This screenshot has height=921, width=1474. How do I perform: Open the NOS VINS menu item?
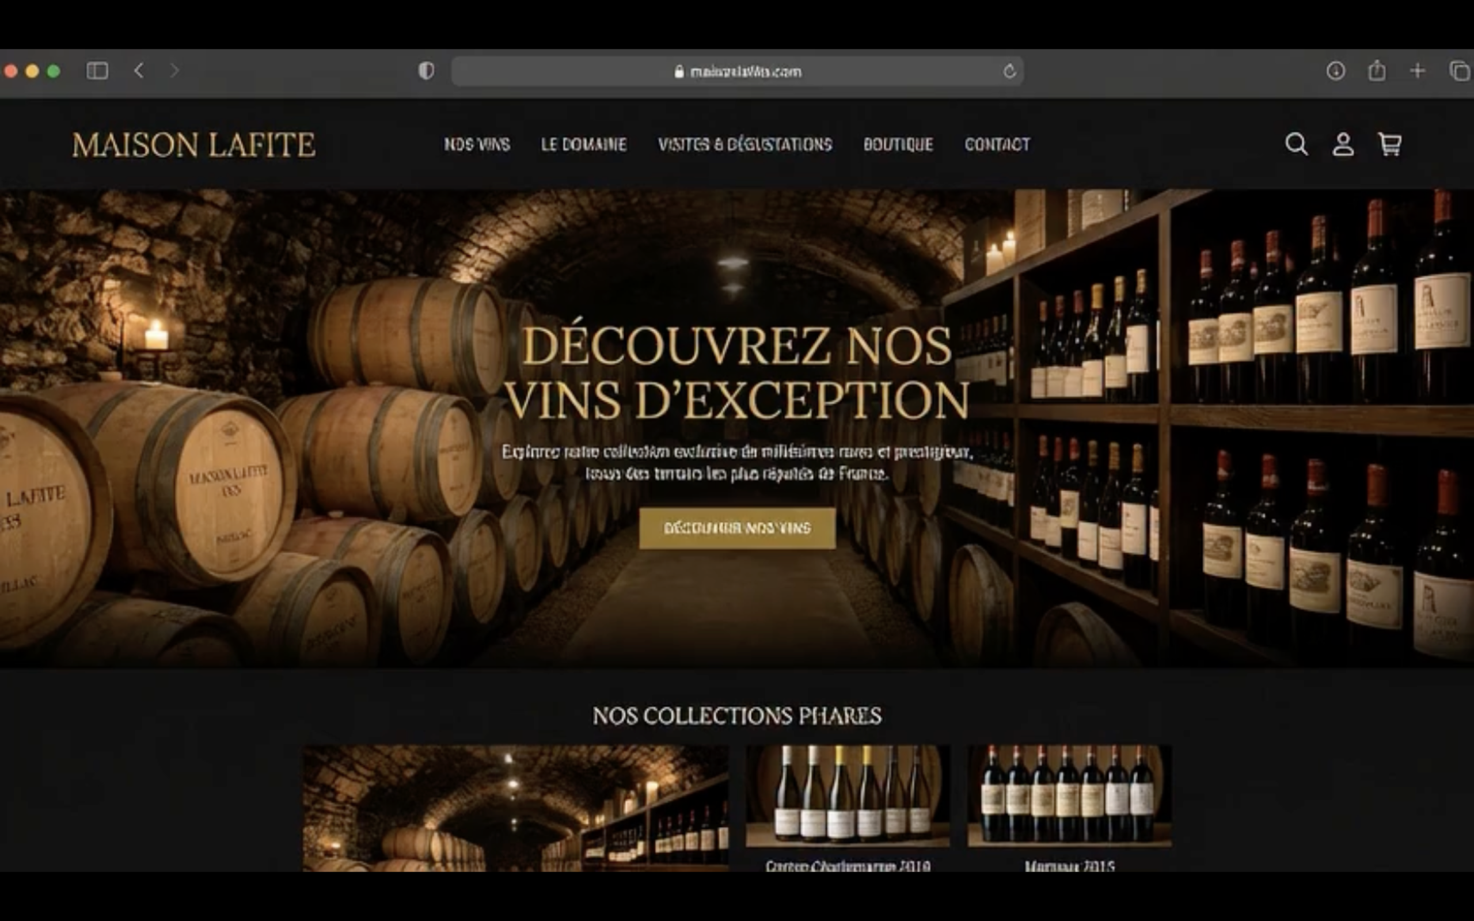477,144
